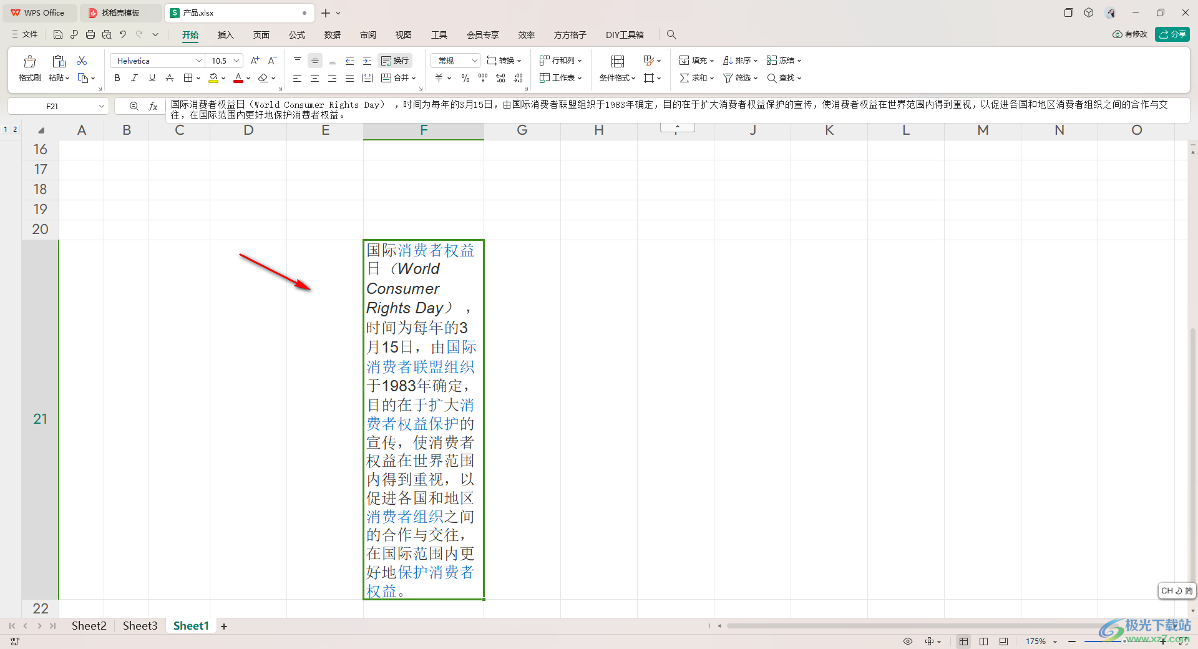Open the 视图 (View) ribbon tab

click(404, 35)
